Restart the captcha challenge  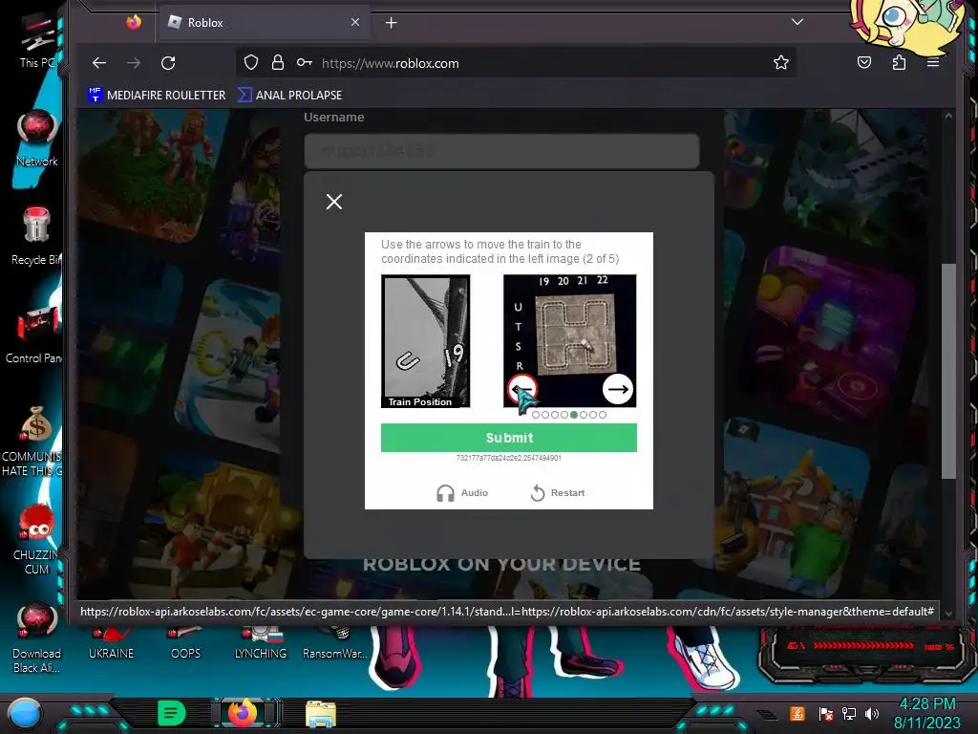pyautogui.click(x=558, y=493)
